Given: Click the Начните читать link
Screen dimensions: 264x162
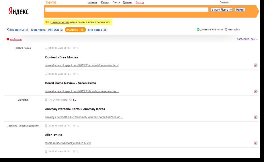Looking at the screenshot, I should click(x=60, y=22).
